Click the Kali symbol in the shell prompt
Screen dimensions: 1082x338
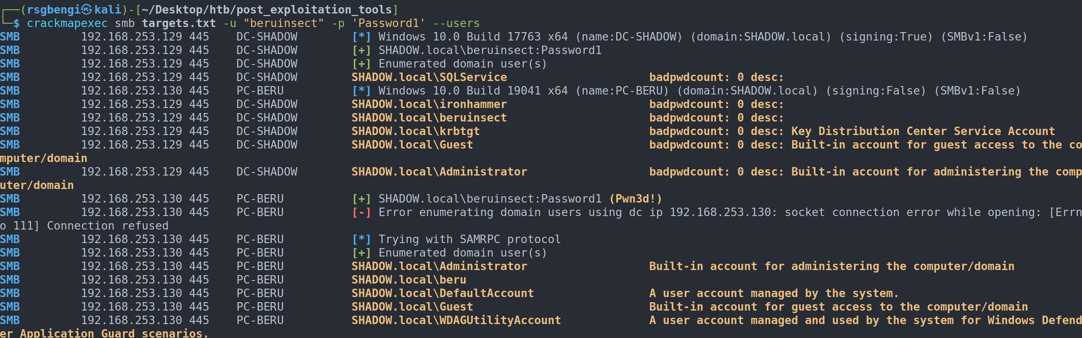coord(86,9)
